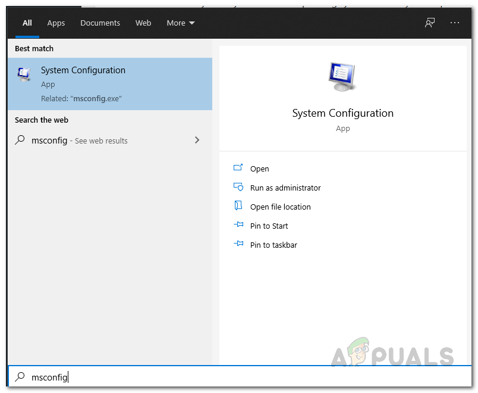Switch to the Web tab

coord(143,23)
